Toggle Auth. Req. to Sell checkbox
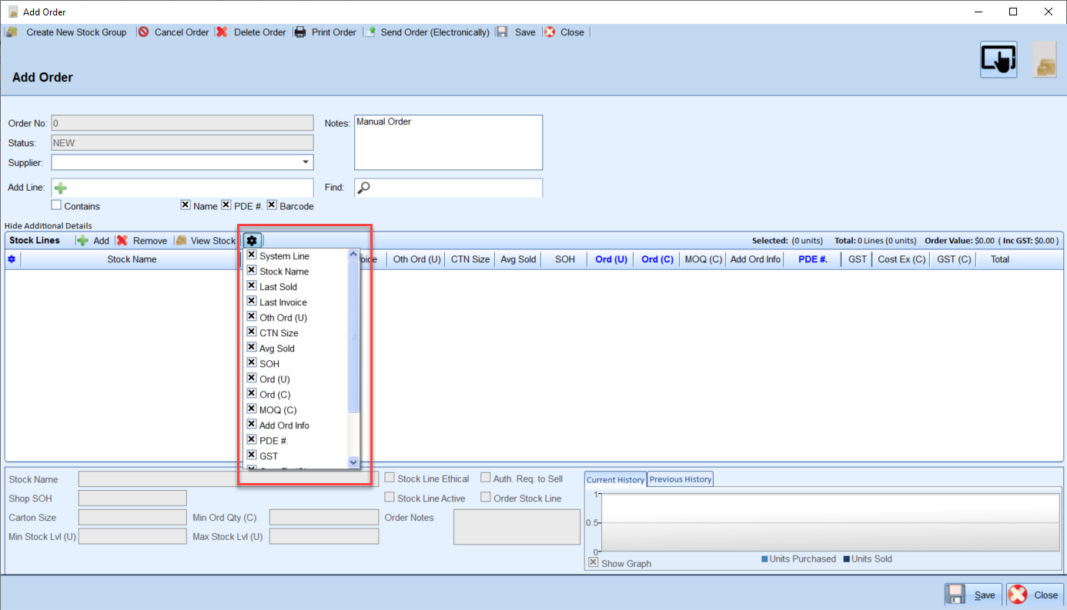Viewport: 1067px width, 610px height. (x=486, y=478)
